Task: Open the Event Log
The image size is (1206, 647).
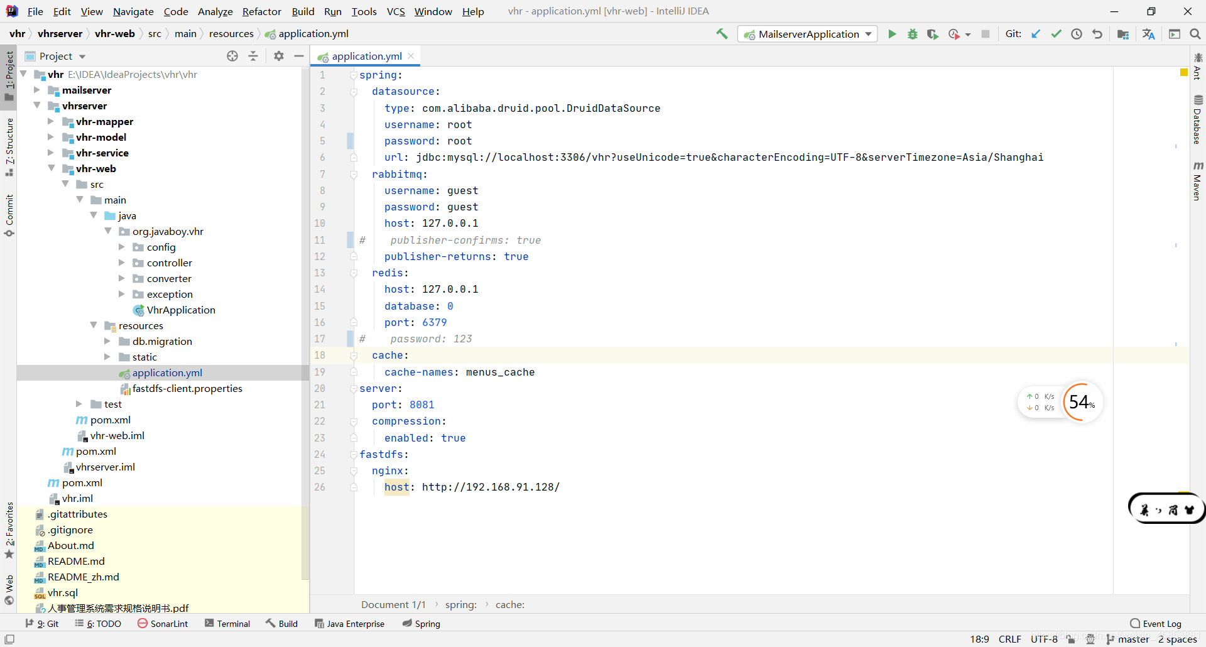Action: pyautogui.click(x=1156, y=624)
